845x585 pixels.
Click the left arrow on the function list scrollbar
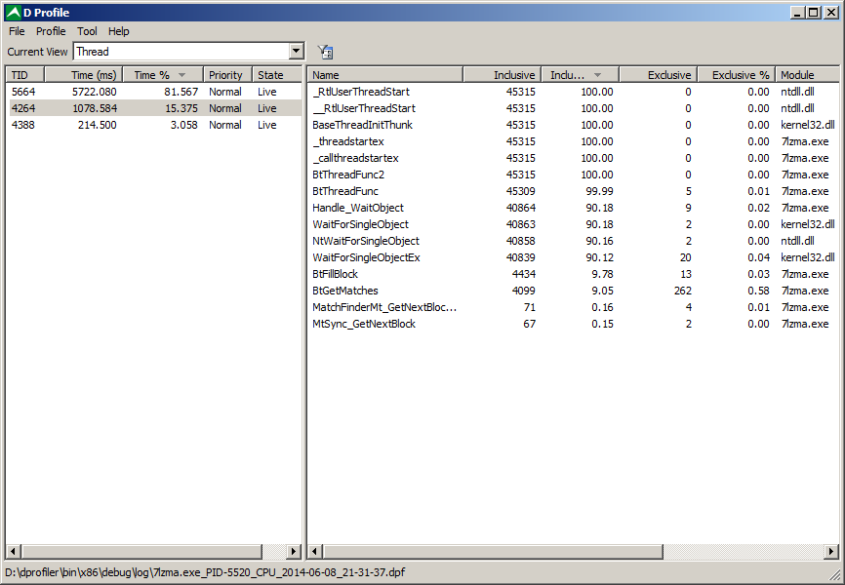pyautogui.click(x=315, y=551)
